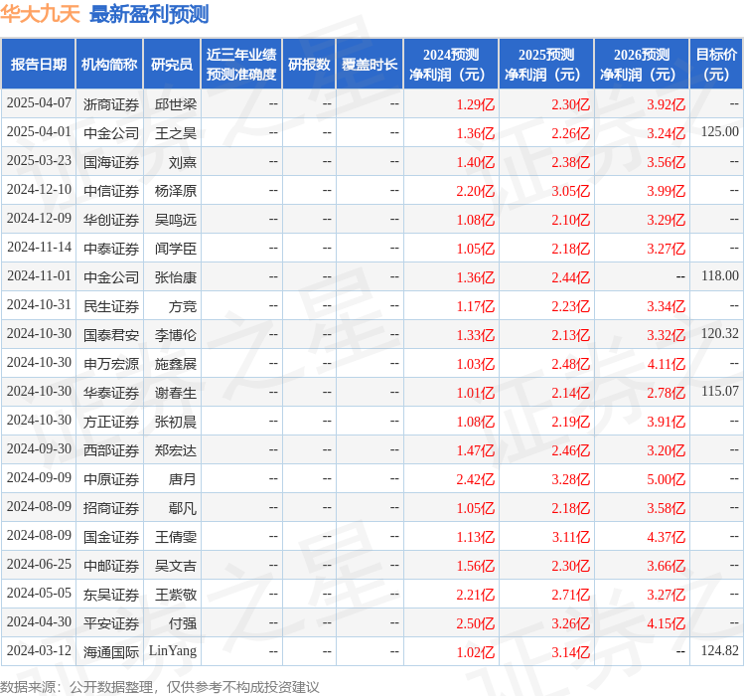Select date cell 2024-06-25

coord(39,564)
